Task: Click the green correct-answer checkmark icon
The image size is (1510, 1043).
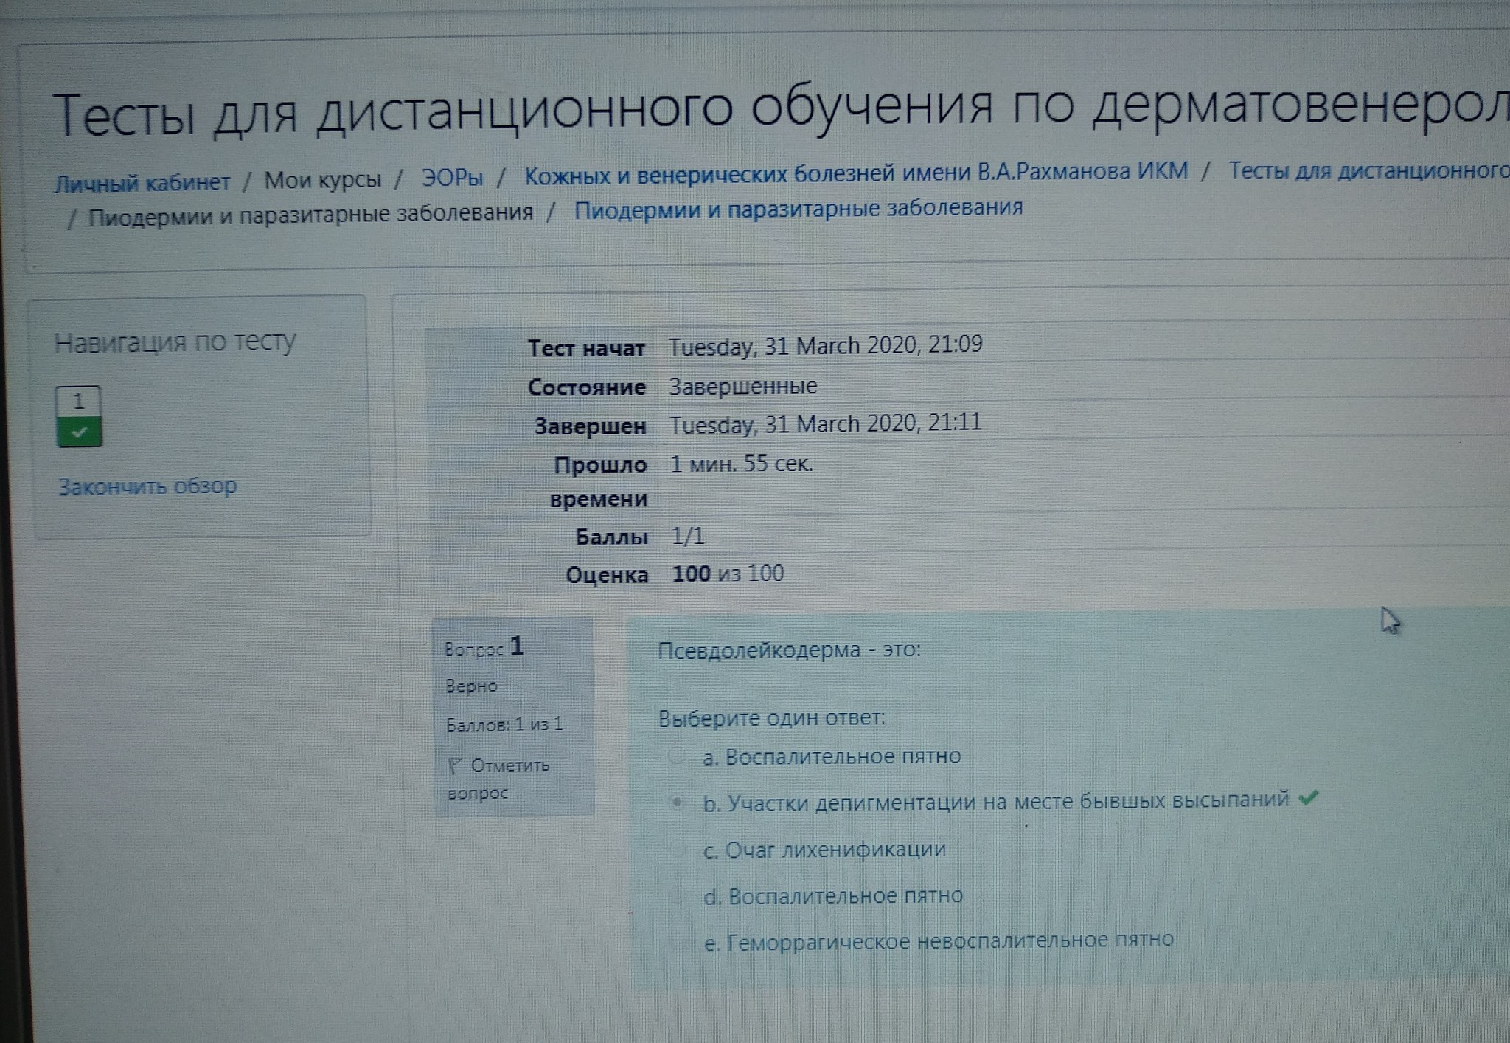Action: [x=1308, y=797]
